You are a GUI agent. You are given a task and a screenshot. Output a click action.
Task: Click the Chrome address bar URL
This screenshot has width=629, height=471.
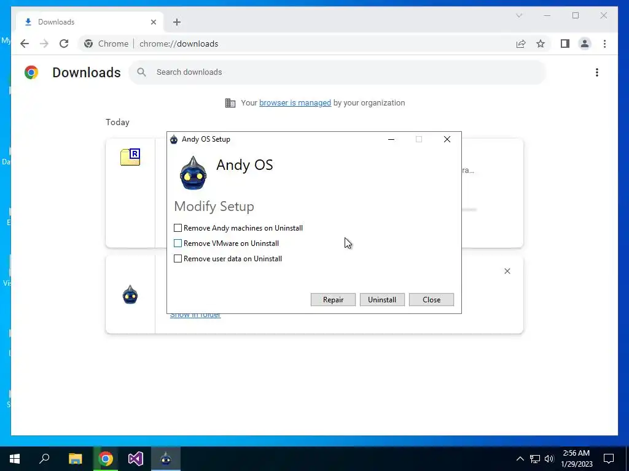pyautogui.click(x=179, y=44)
